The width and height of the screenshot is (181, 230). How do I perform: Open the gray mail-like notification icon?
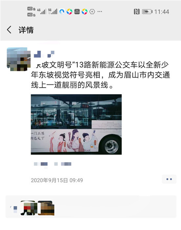(x=77, y=11)
